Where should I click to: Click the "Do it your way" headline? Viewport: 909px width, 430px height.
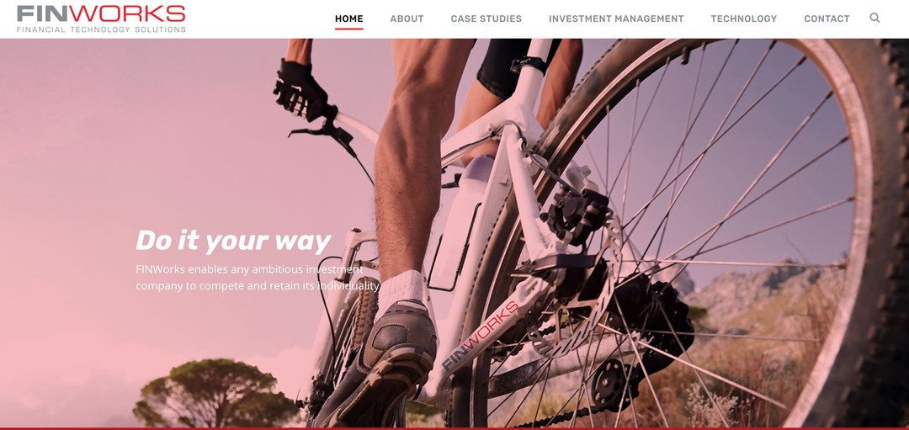click(233, 241)
